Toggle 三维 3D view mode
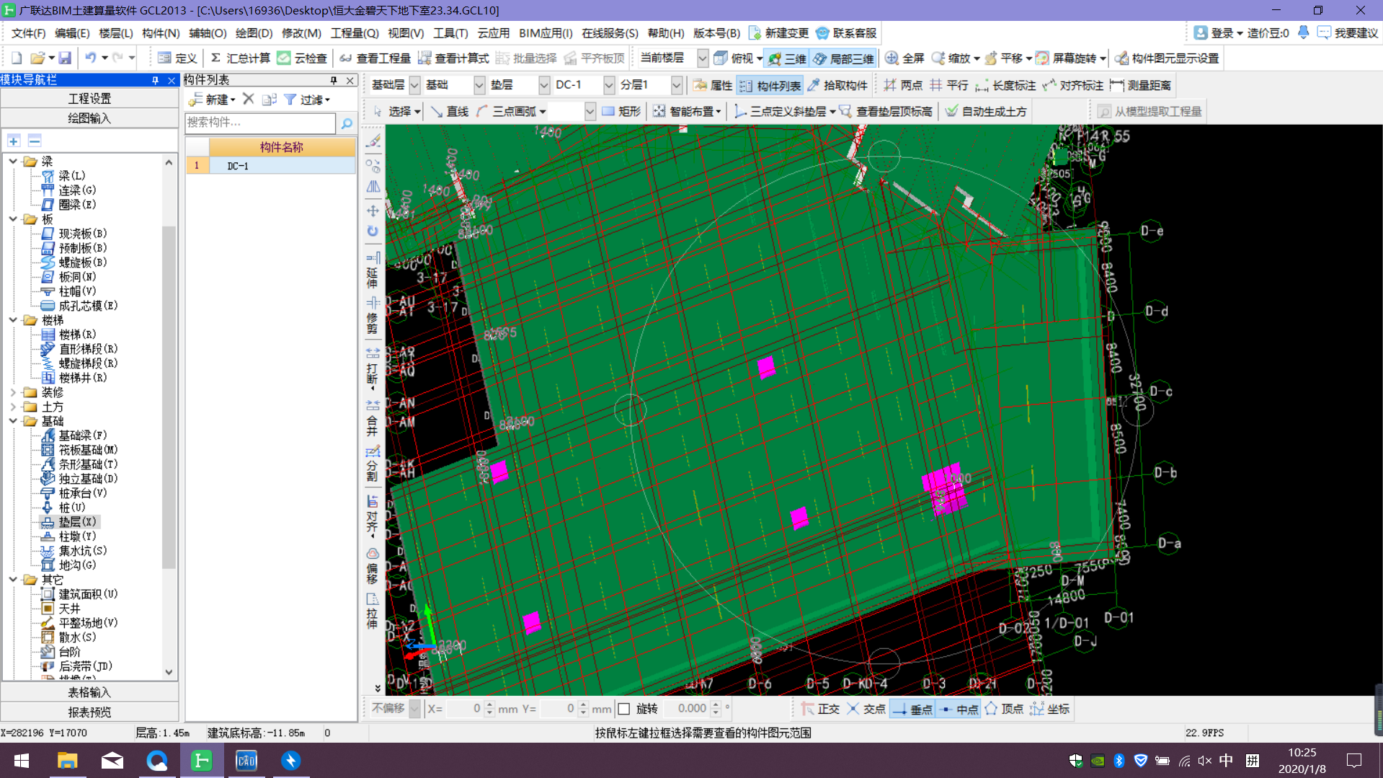 pyautogui.click(x=787, y=58)
